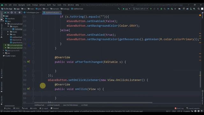Open the Logcat tool window button

tap(44, 108)
